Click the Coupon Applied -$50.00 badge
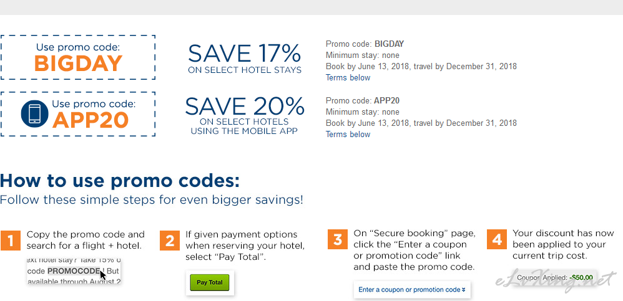The image size is (623, 301). 556,277
